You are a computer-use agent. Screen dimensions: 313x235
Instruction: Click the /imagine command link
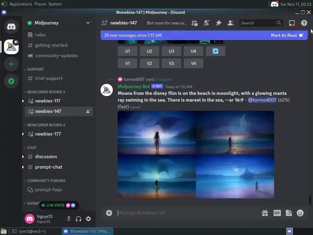(163, 79)
